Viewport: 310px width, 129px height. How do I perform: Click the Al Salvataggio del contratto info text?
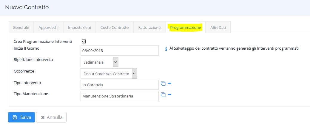coord(234,48)
